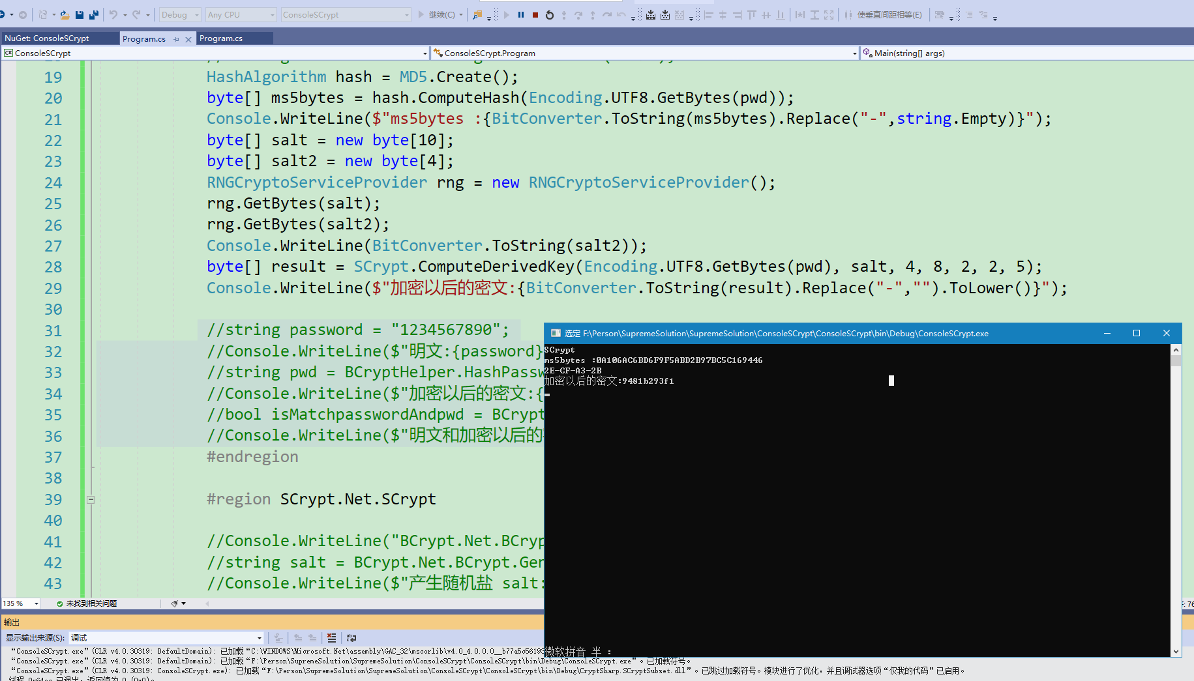Save the current file

point(80,15)
